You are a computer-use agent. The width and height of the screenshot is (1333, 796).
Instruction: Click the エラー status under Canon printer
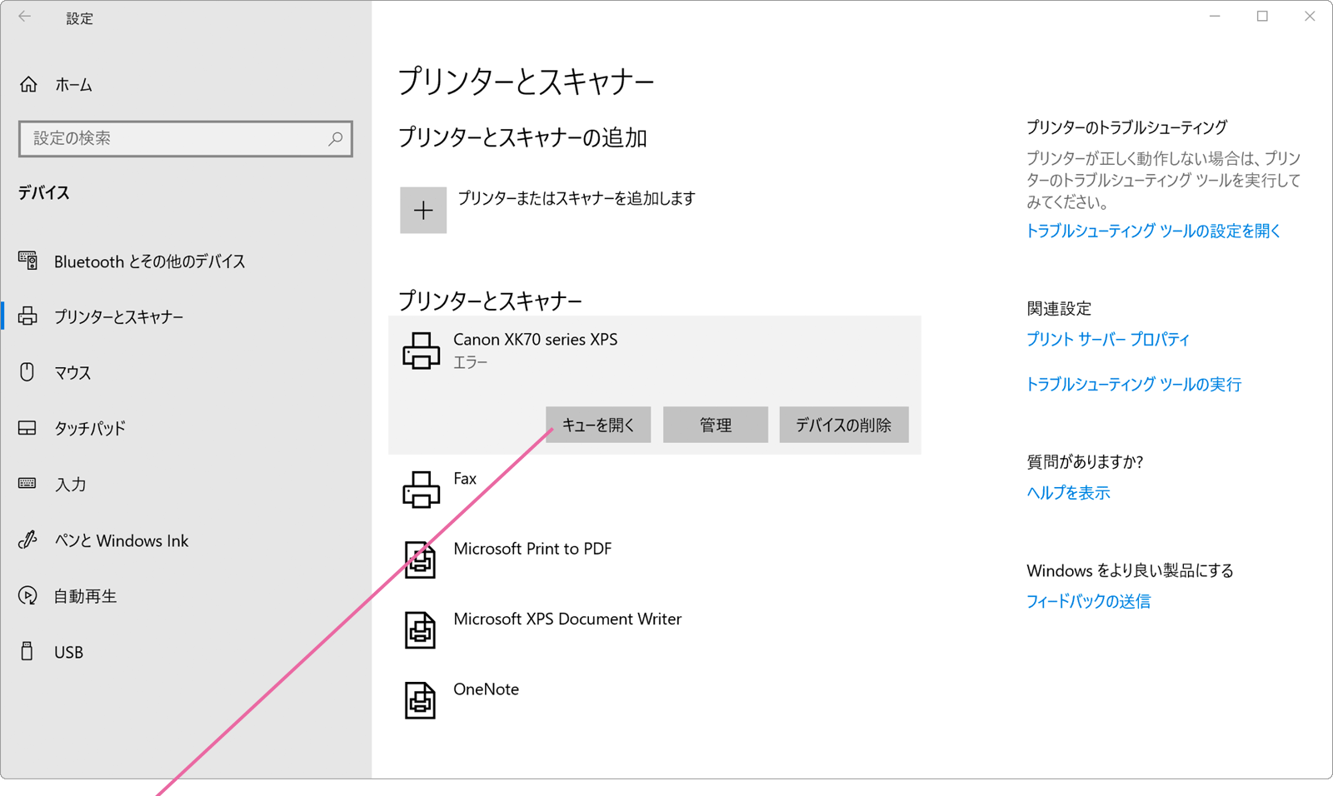coord(471,362)
